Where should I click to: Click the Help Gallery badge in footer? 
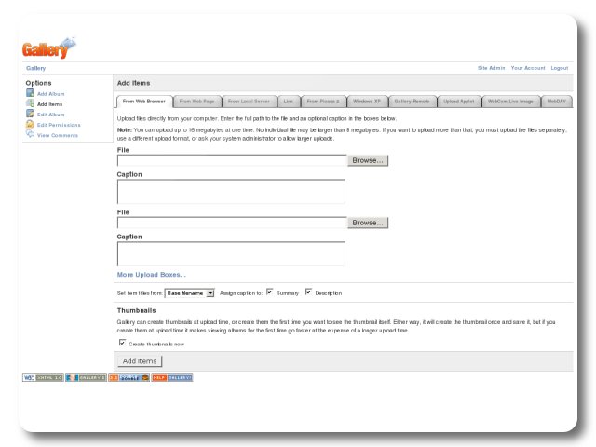[171, 377]
